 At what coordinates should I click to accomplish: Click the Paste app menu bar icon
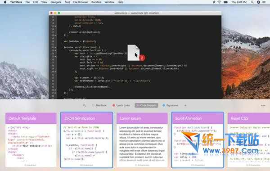coord(214,2)
